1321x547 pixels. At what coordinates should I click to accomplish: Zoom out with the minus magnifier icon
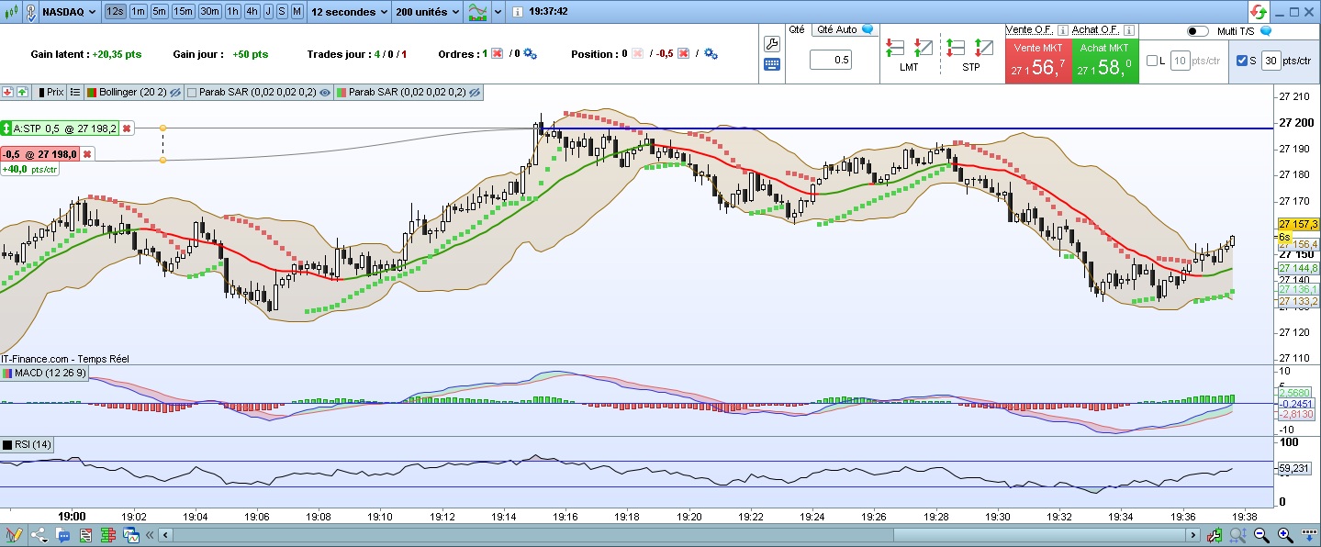pos(1260,534)
